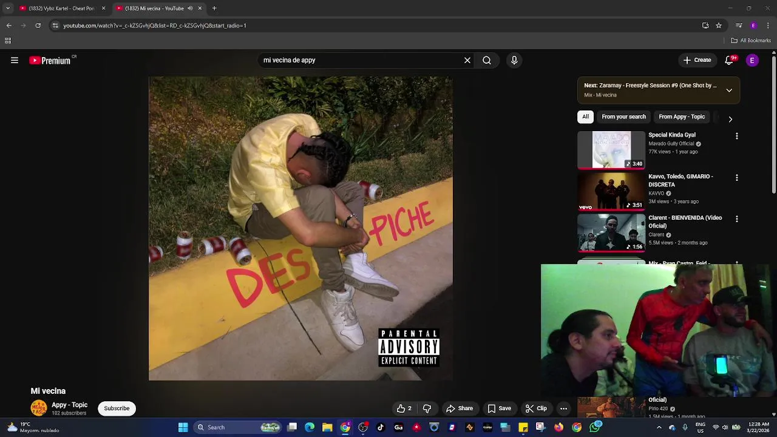Expand the Mix - Mi vecina playlist panel
The image size is (777, 437).
click(729, 90)
